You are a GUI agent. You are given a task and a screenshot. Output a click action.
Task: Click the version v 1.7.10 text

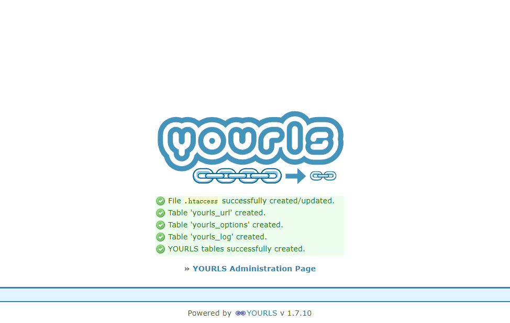tap(296, 313)
